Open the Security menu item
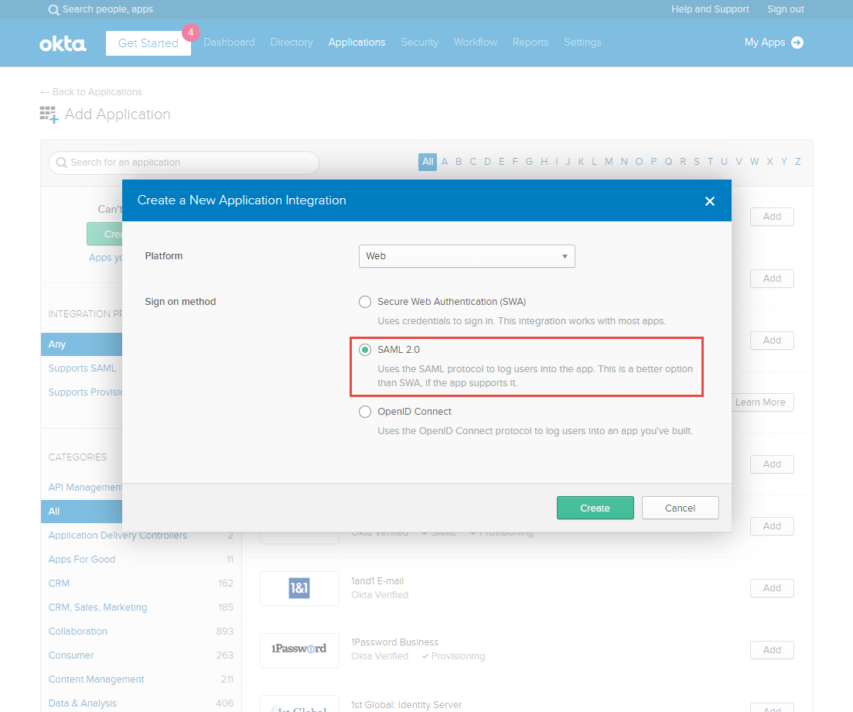The height and width of the screenshot is (712, 853). (x=419, y=43)
